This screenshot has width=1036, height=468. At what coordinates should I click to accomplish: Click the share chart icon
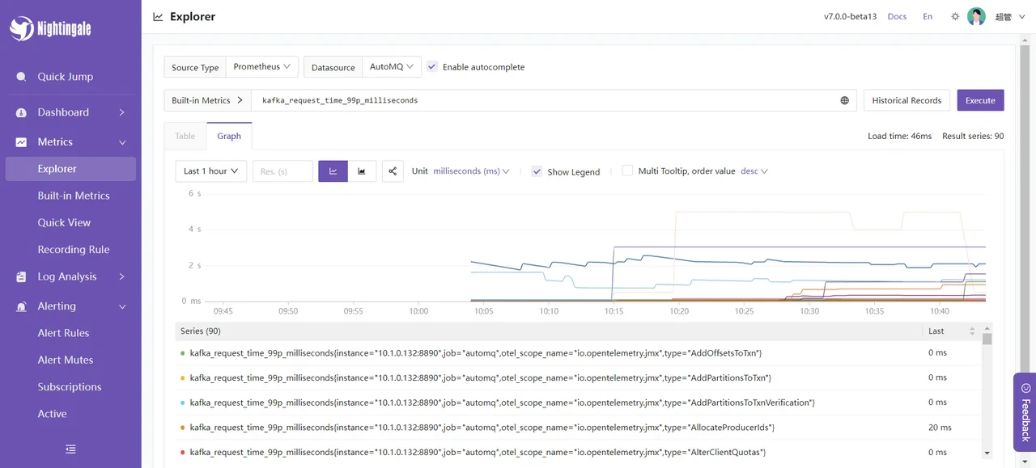(x=393, y=171)
